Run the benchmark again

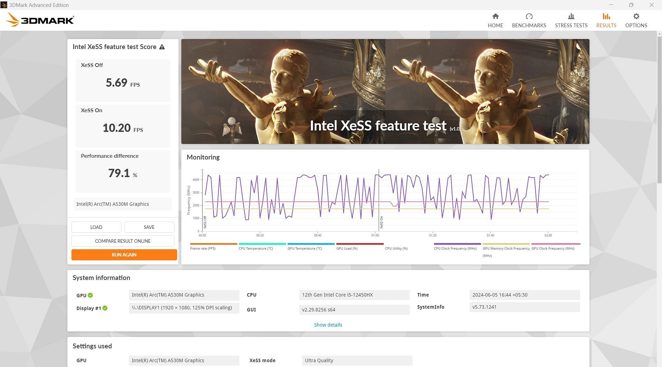124,255
